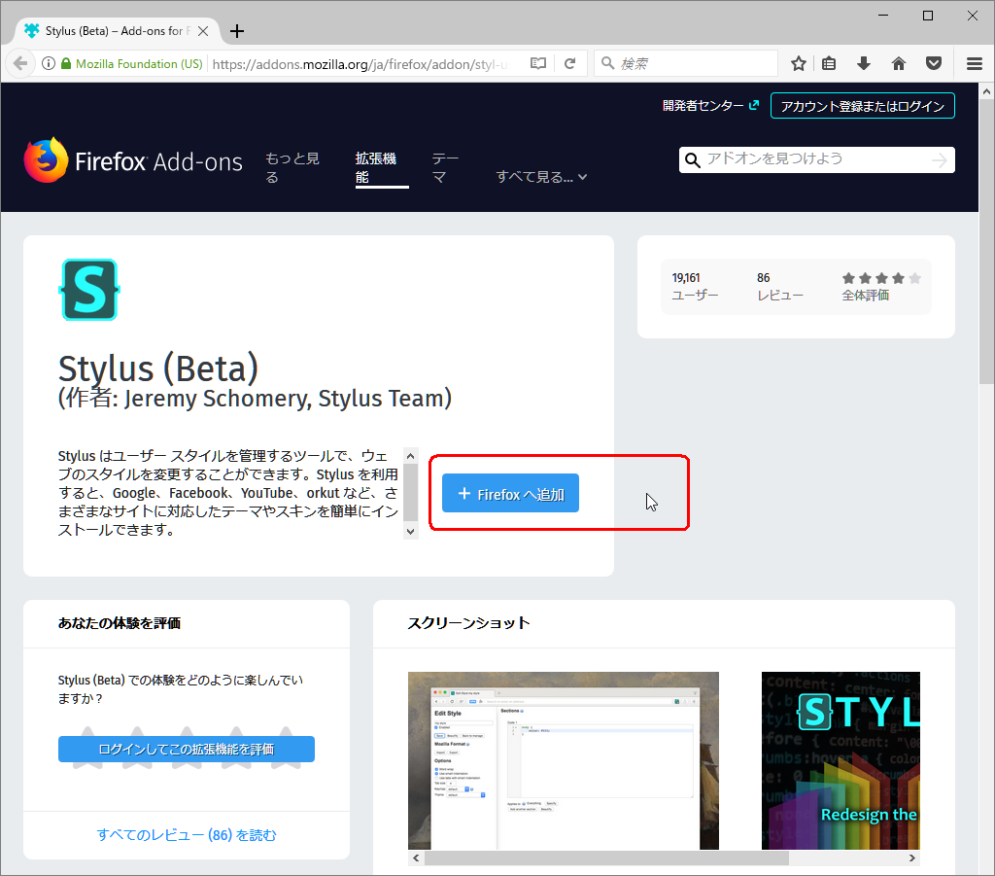Open the STYLUS Redesign screenshot thumbnail
Screen dimensions: 995x876
pos(841,760)
